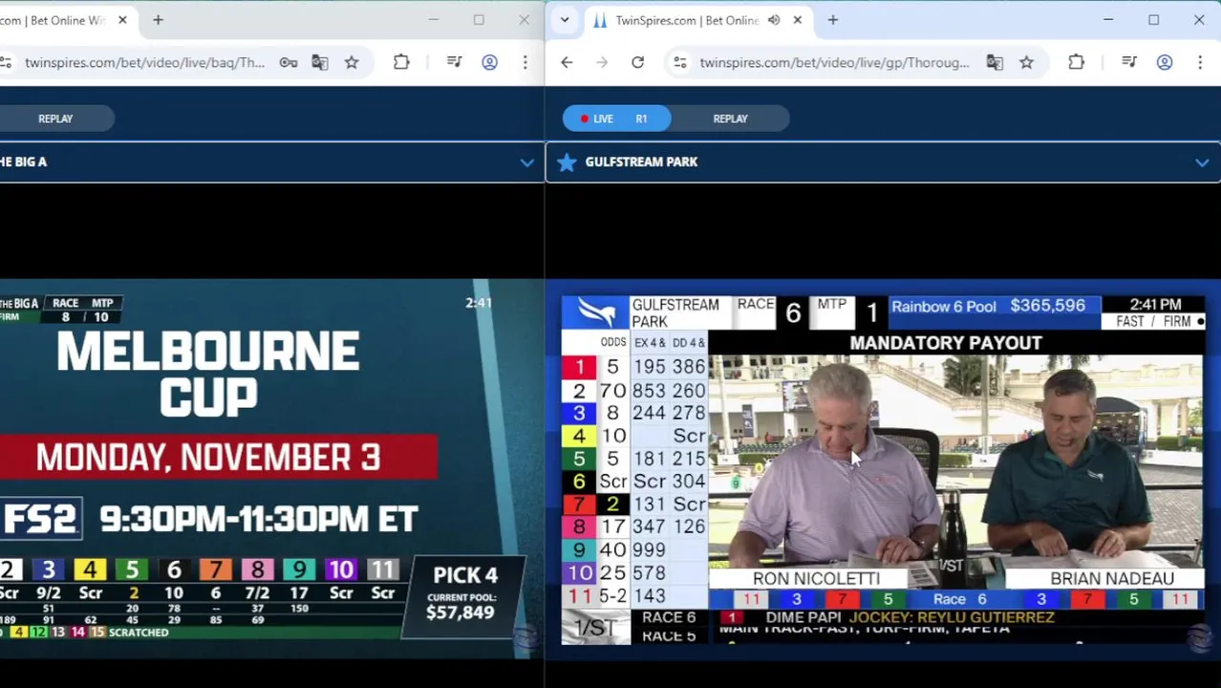Open extensions in the Big A browser window

coord(401,62)
